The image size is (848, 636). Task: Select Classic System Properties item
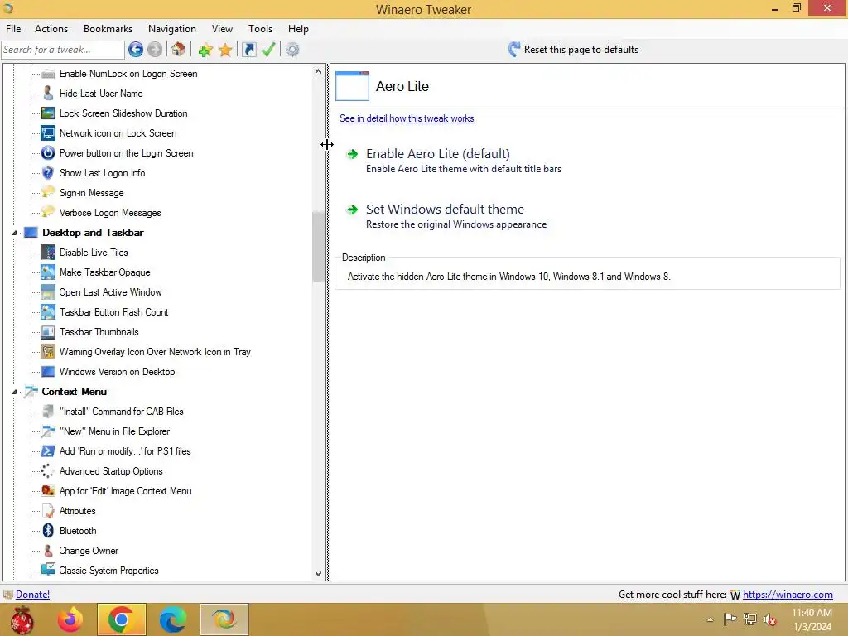pyautogui.click(x=108, y=571)
